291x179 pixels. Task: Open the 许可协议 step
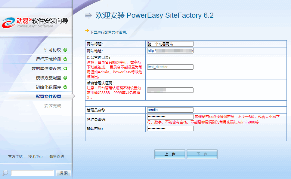(x=53, y=50)
